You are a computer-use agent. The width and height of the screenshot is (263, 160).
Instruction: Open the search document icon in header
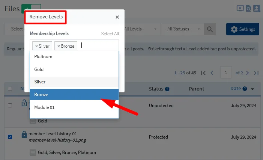click(248, 8)
